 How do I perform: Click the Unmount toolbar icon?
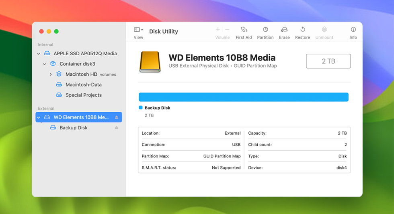324,30
